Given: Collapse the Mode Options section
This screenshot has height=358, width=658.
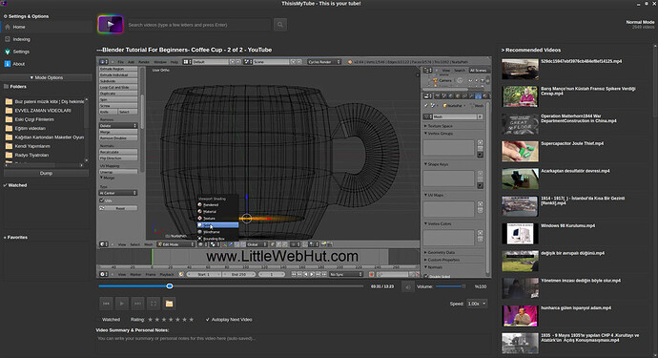Looking at the screenshot, I should click(46, 77).
